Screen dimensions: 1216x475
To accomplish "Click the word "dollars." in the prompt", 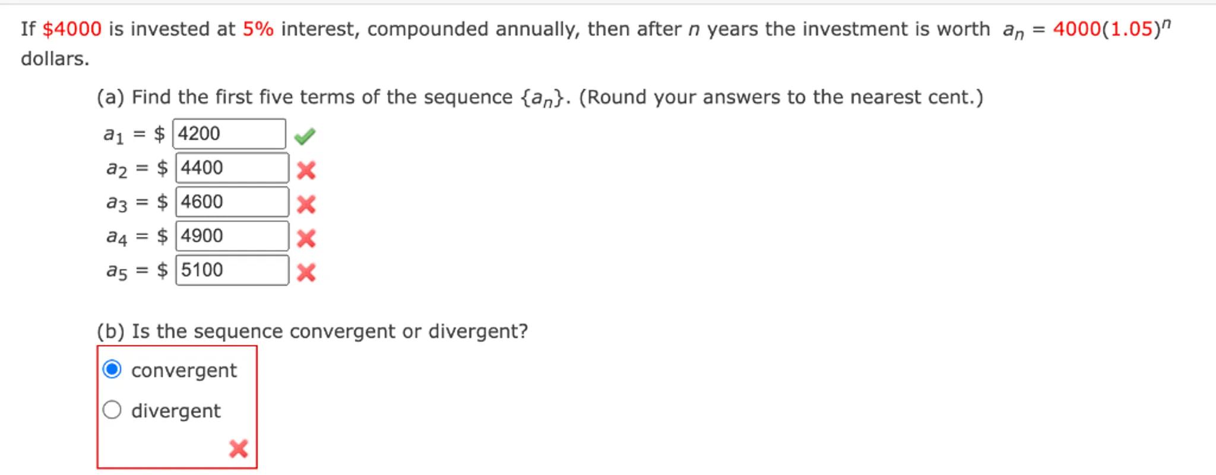I will click(55, 59).
